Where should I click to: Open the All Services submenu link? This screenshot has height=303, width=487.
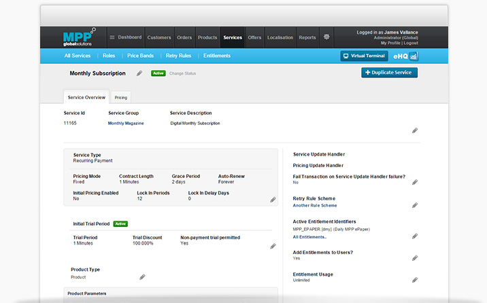(78, 56)
